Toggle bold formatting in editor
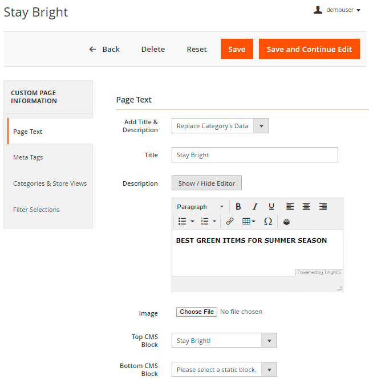Image resolution: width=369 pixels, height=380 pixels. coord(238,206)
